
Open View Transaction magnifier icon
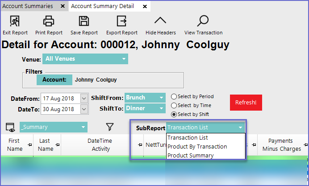[203, 21]
